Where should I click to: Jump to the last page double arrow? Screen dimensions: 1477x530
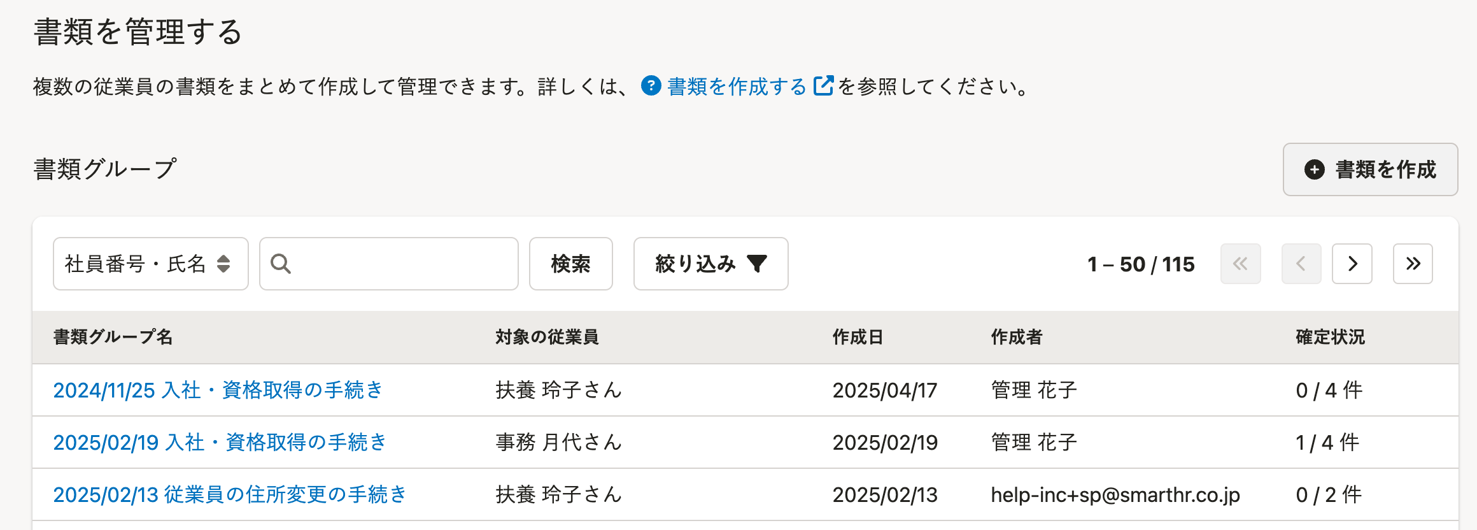[x=1413, y=264]
